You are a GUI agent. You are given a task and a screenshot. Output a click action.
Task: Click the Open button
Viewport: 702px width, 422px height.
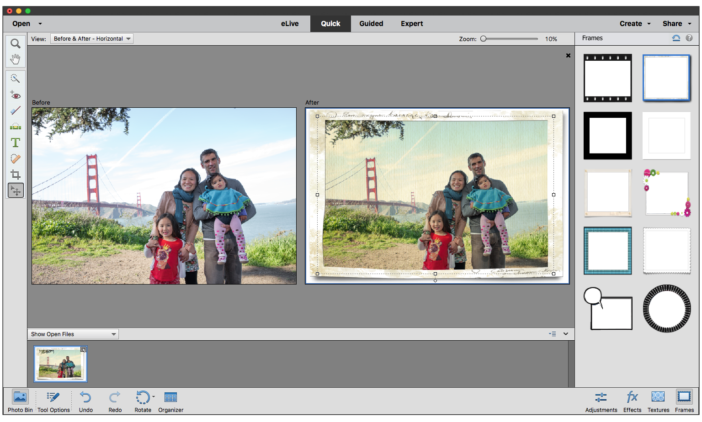click(21, 24)
